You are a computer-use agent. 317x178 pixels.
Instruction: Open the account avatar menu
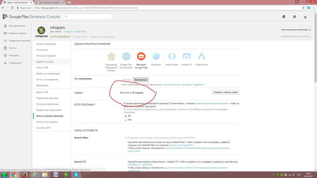coord(305,16)
